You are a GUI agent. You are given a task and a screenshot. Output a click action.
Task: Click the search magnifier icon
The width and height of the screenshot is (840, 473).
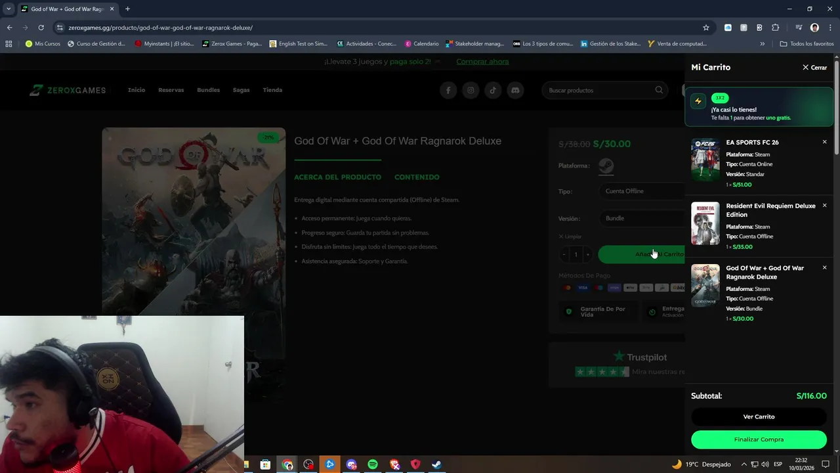click(659, 90)
